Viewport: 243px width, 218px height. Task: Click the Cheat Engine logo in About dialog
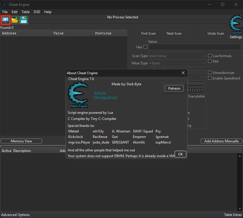[x=78, y=95]
